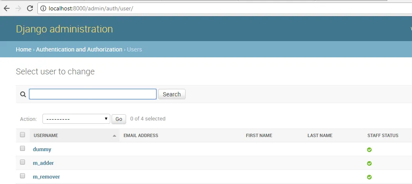The height and width of the screenshot is (184, 412).
Task: Check the box for user m_adder
Action: tap(22, 162)
